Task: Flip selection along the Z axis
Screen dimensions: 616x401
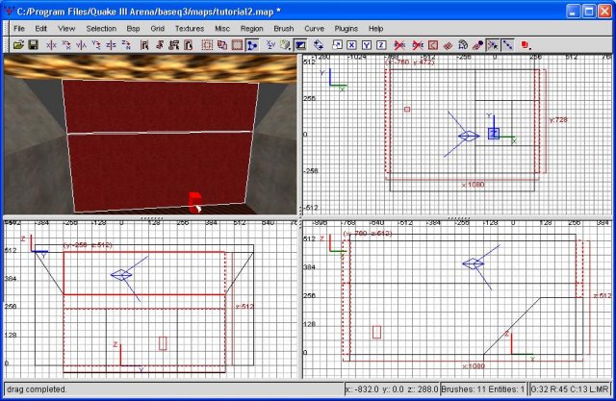Action: 111,45
